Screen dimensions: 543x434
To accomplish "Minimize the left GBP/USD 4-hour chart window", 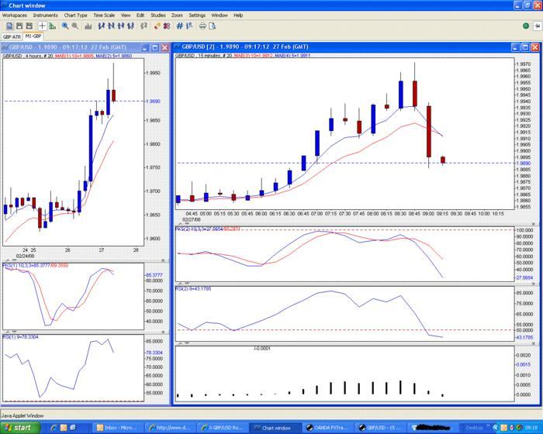I will tap(146, 47).
